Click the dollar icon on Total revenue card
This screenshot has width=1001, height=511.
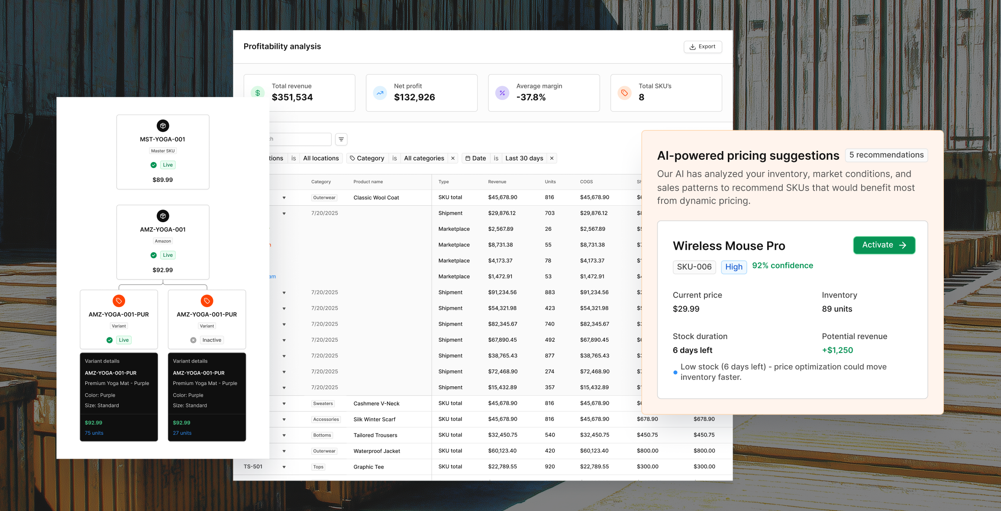point(257,93)
